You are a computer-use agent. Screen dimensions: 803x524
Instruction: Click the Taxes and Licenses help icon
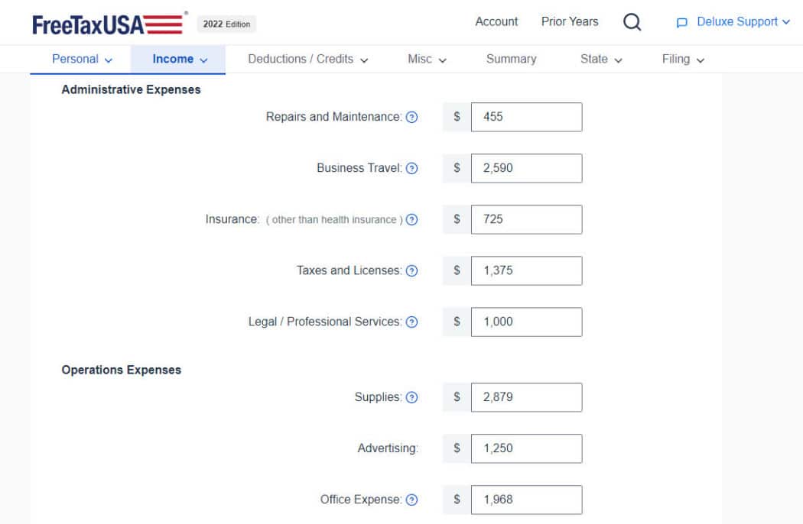tap(411, 270)
